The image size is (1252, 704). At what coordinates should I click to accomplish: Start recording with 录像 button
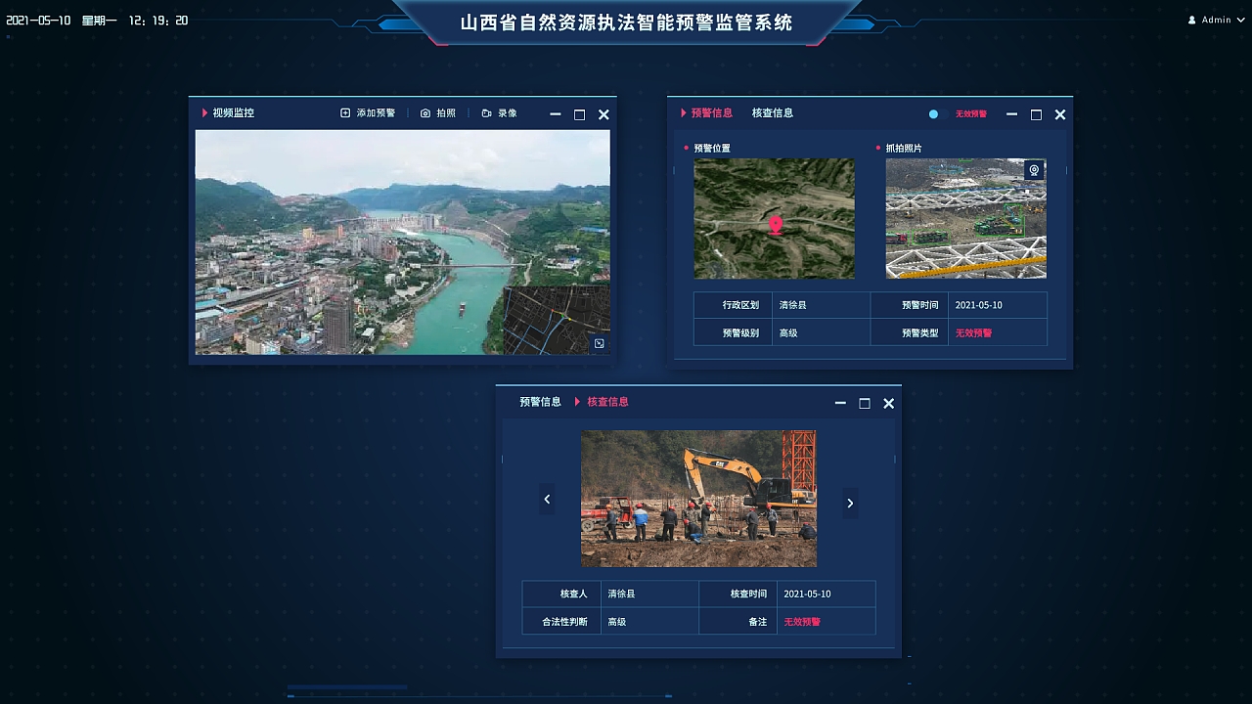tap(500, 113)
